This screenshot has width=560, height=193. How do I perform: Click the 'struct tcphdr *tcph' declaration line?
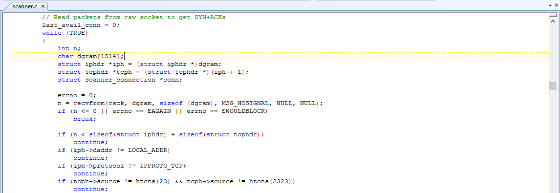pos(153,72)
